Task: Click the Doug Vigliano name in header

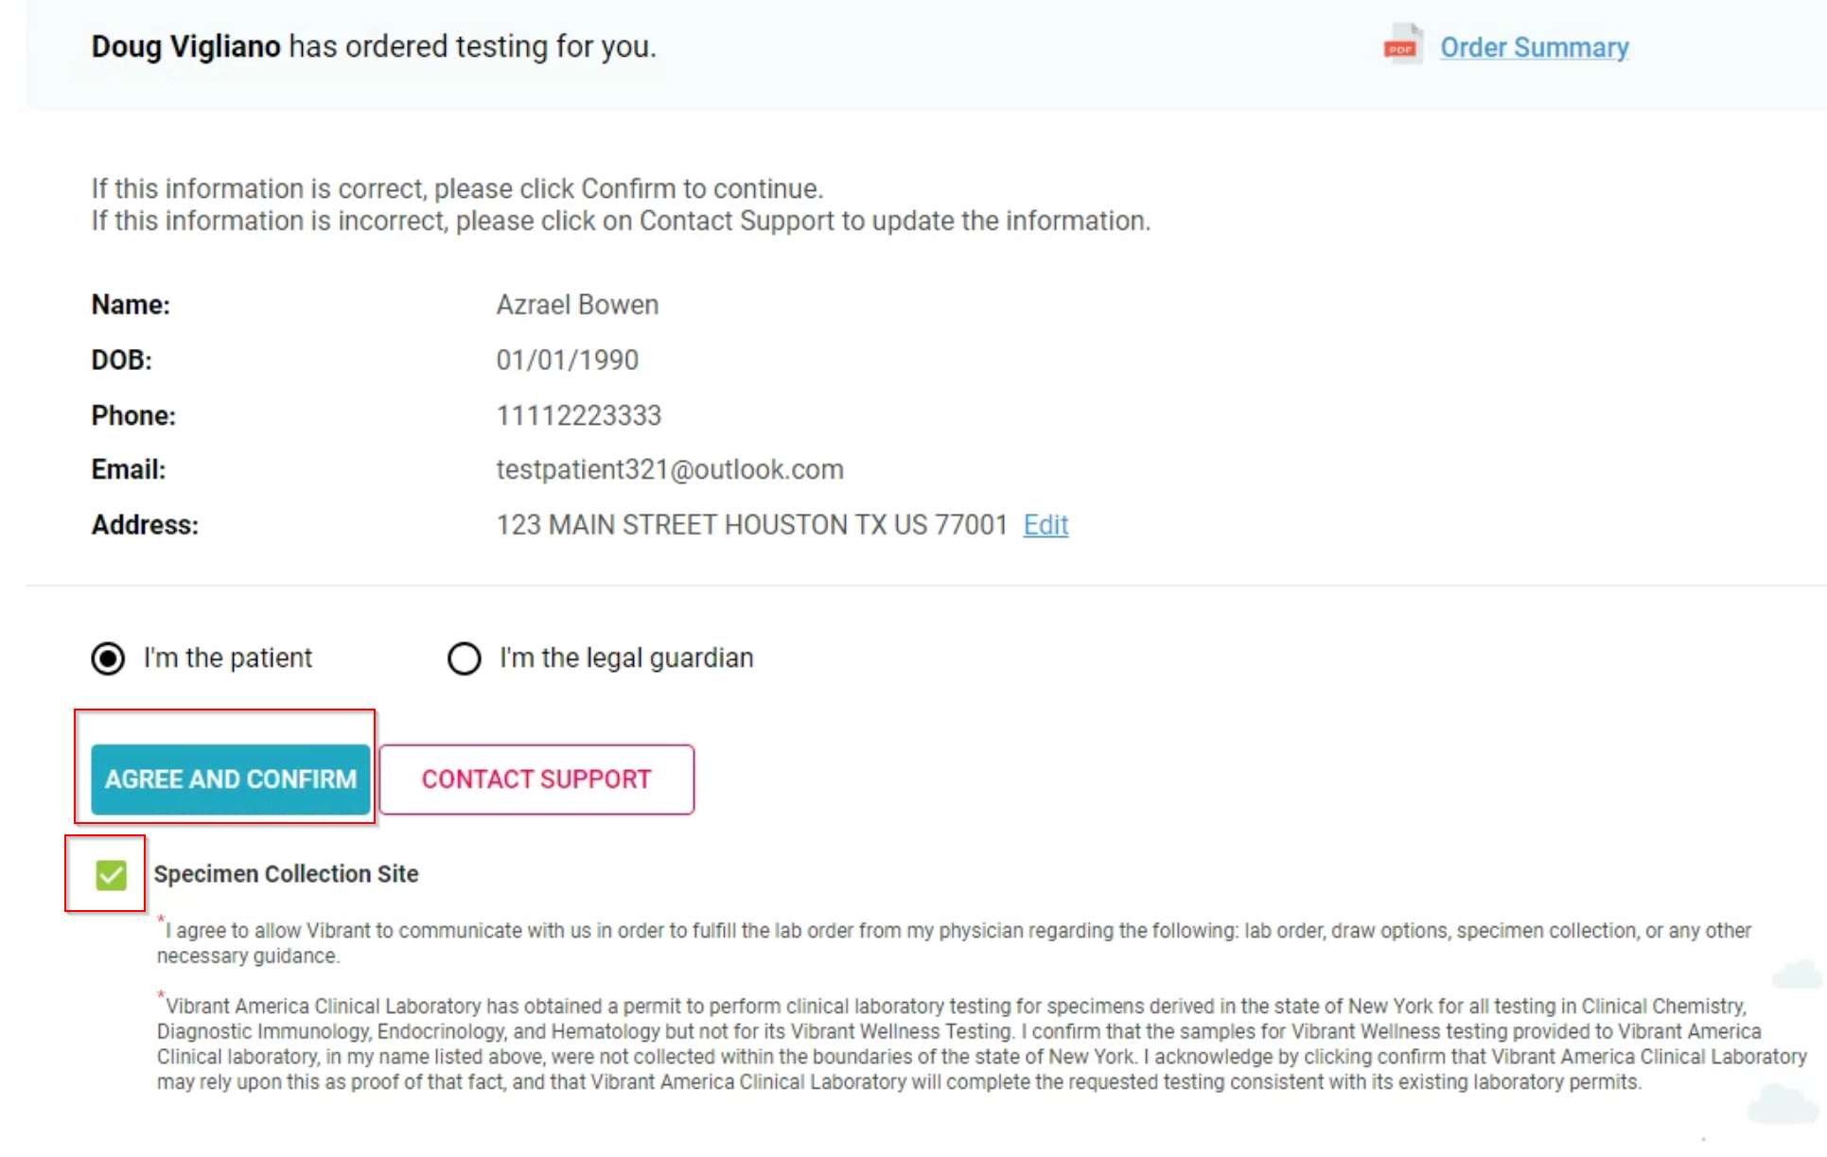Action: click(x=185, y=46)
